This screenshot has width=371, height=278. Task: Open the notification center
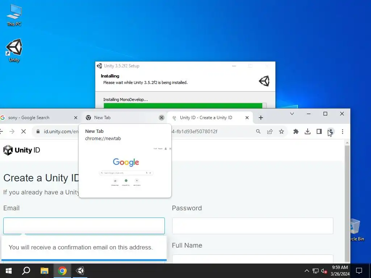coord(359,271)
